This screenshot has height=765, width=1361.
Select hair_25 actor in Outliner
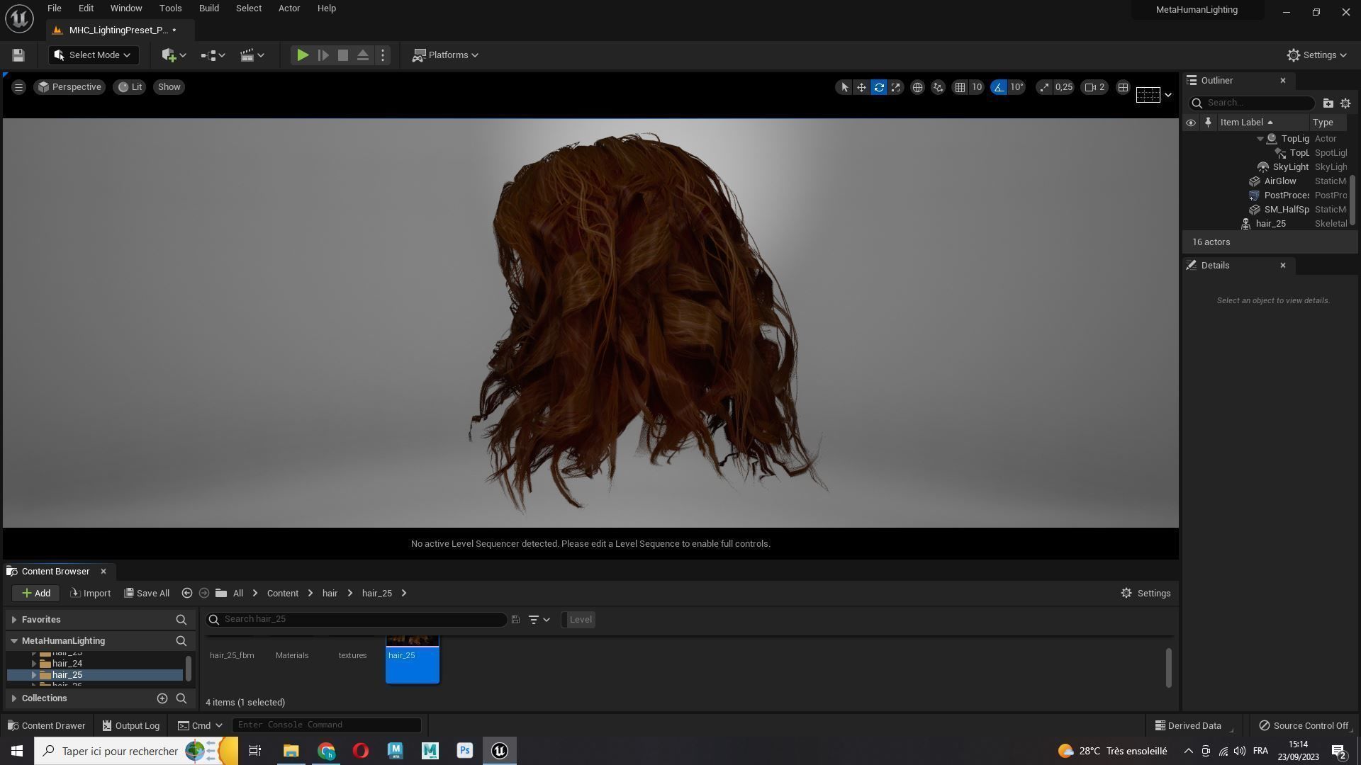click(x=1269, y=224)
